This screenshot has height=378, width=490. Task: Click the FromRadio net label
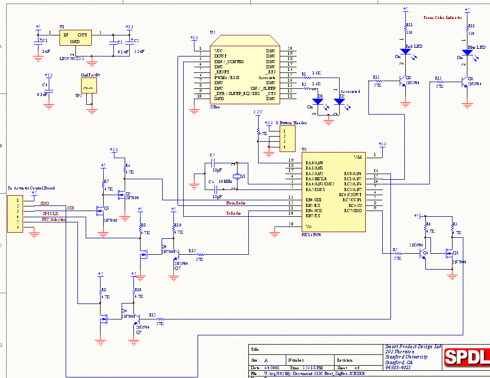point(236,203)
